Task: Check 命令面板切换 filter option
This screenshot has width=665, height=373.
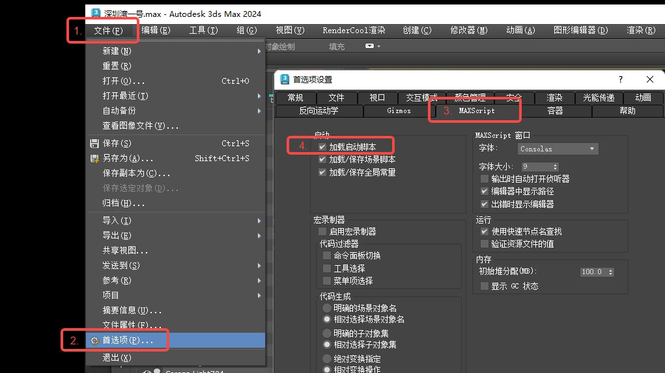Action: tap(326, 255)
